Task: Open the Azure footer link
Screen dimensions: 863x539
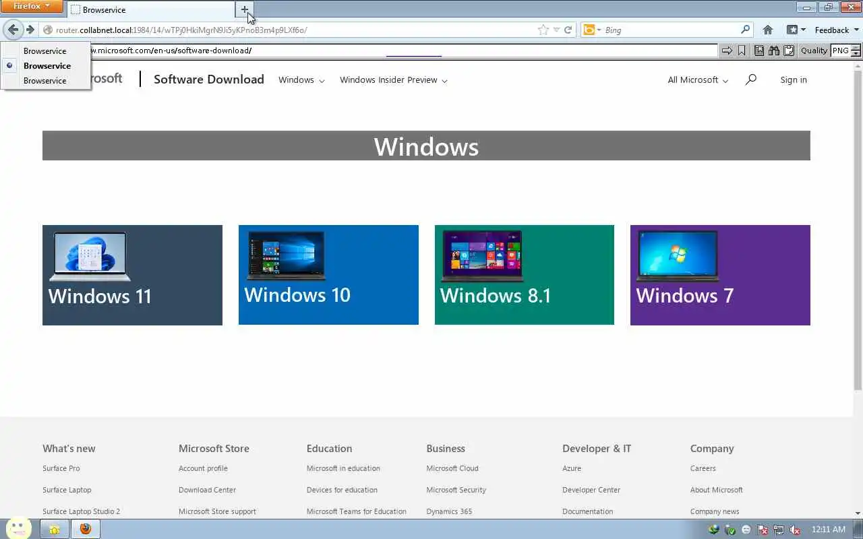Action: point(572,468)
